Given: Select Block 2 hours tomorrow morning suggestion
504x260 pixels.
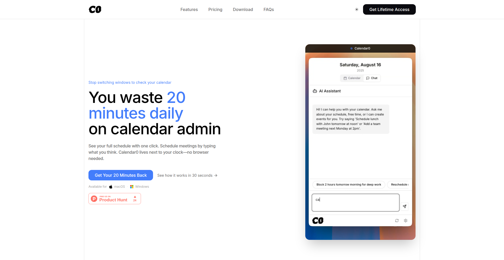Looking at the screenshot, I should click(349, 185).
